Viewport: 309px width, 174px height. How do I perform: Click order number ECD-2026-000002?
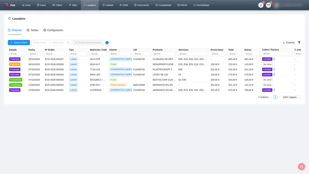coord(54,85)
